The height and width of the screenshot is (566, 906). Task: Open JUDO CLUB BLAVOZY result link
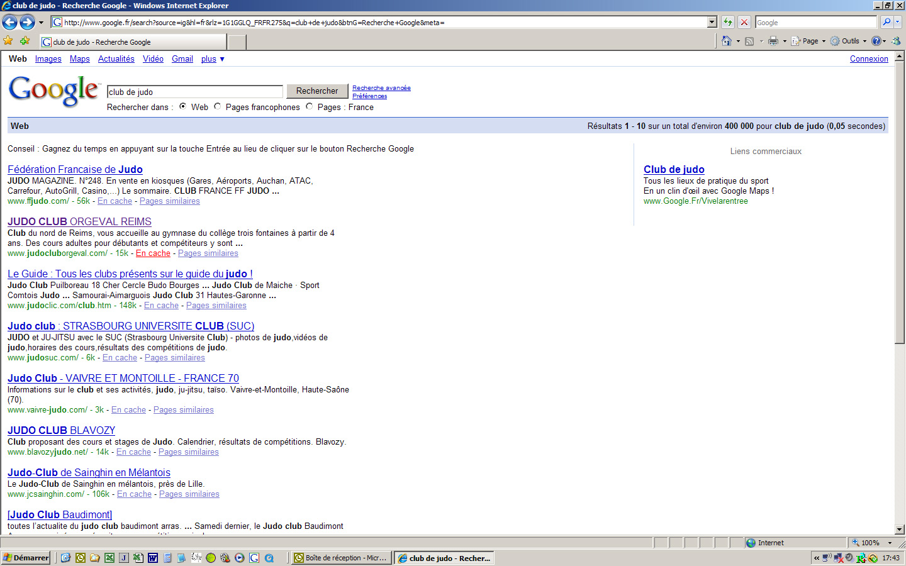[x=61, y=431]
